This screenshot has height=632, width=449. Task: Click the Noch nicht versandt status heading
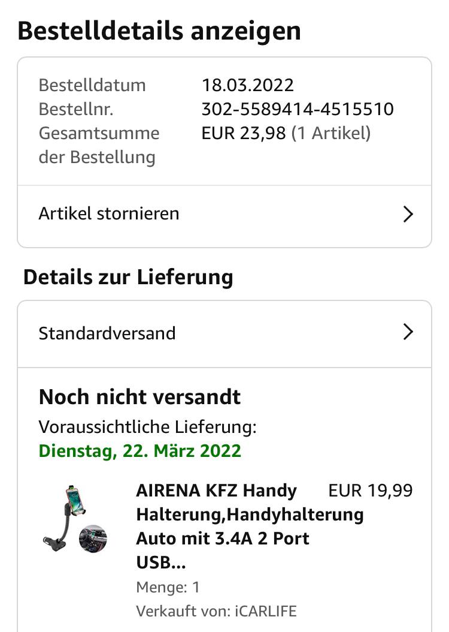click(x=140, y=397)
